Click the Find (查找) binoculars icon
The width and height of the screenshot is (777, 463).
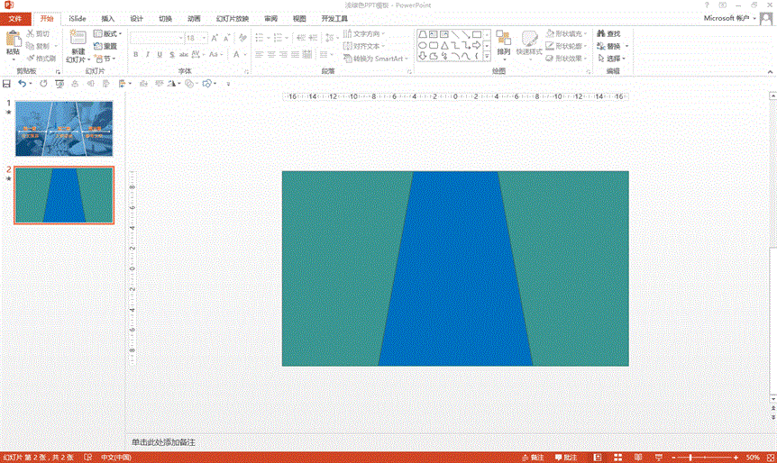tap(599, 33)
